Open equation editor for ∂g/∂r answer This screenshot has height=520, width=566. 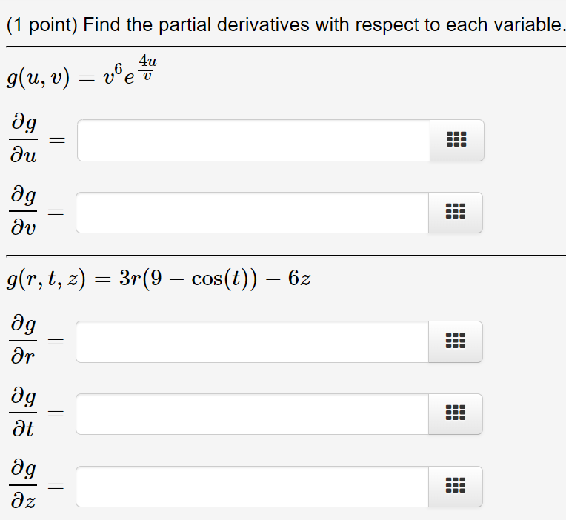[x=456, y=341]
